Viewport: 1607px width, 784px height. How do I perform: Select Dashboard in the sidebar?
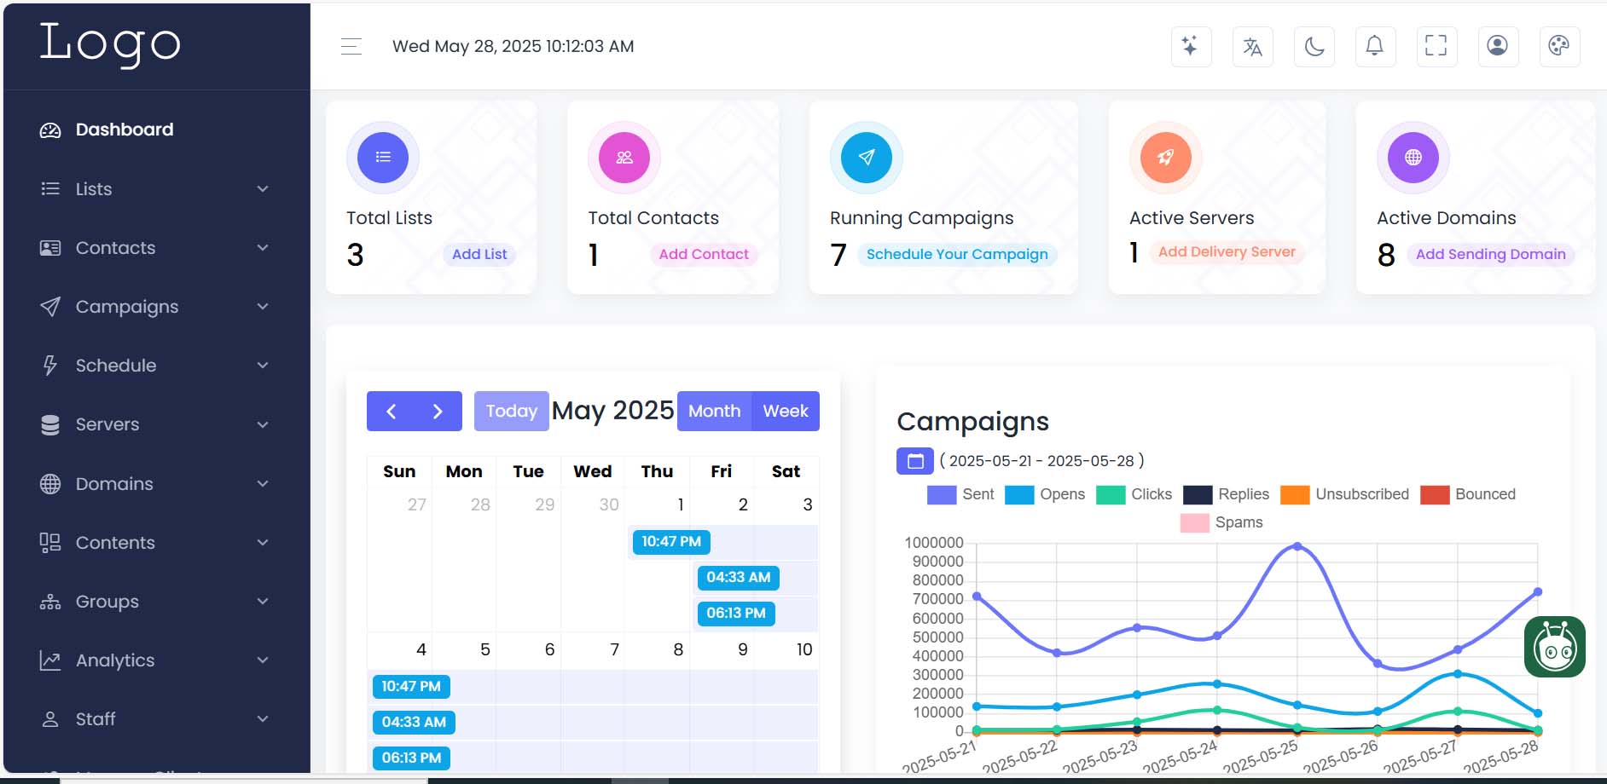[125, 130]
